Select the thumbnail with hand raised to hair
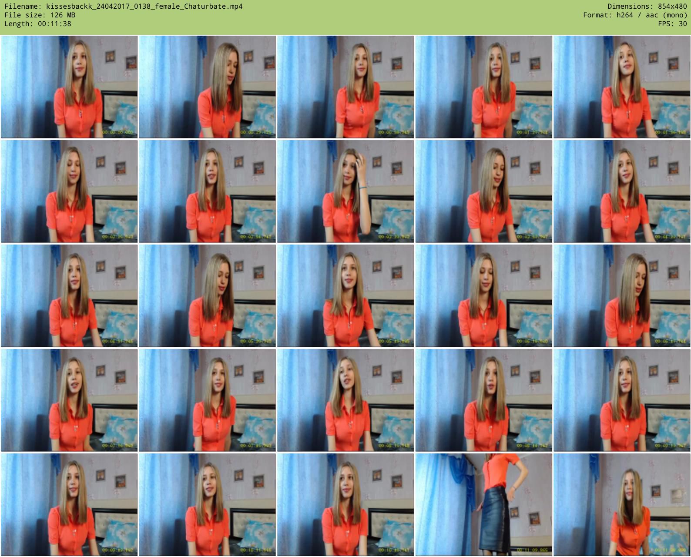The height and width of the screenshot is (557, 691). [345, 191]
